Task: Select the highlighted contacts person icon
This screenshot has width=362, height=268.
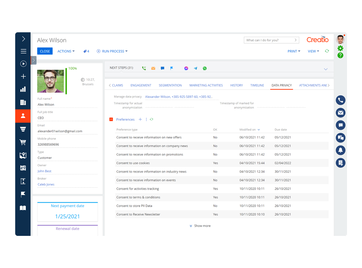Action: pos(23,116)
